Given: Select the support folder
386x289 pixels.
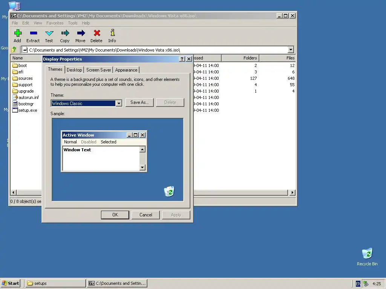Looking at the screenshot, I should point(22,85).
